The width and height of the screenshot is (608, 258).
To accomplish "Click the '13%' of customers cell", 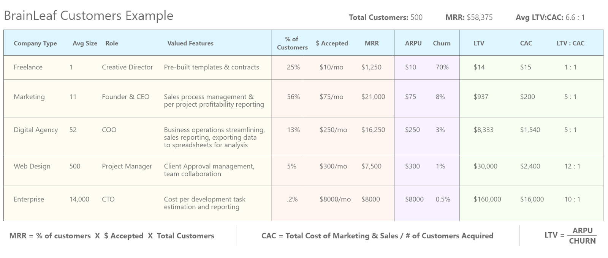I will (x=293, y=130).
